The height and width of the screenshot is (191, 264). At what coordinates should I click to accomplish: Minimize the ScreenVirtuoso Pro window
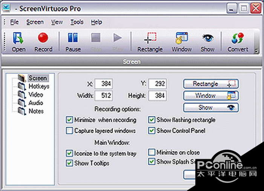point(232,8)
